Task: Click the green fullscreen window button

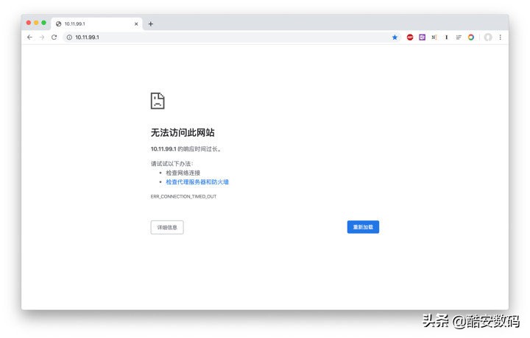Action: click(x=43, y=23)
